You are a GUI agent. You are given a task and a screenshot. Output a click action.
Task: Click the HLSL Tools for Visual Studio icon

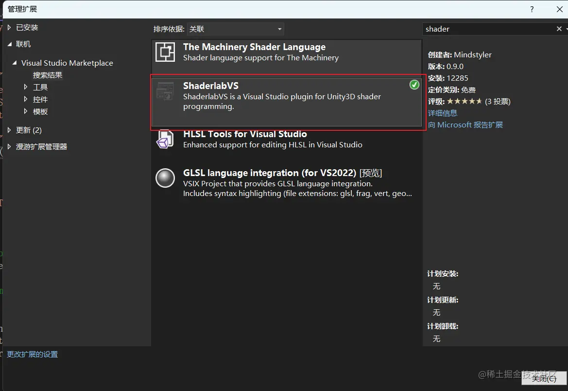pos(165,139)
